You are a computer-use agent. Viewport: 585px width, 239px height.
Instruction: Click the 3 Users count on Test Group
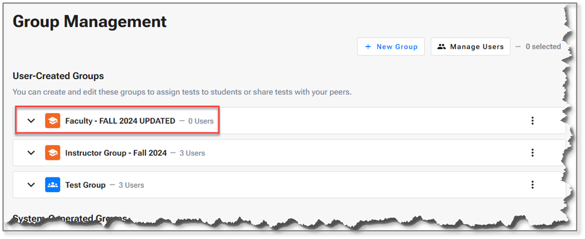click(x=131, y=186)
